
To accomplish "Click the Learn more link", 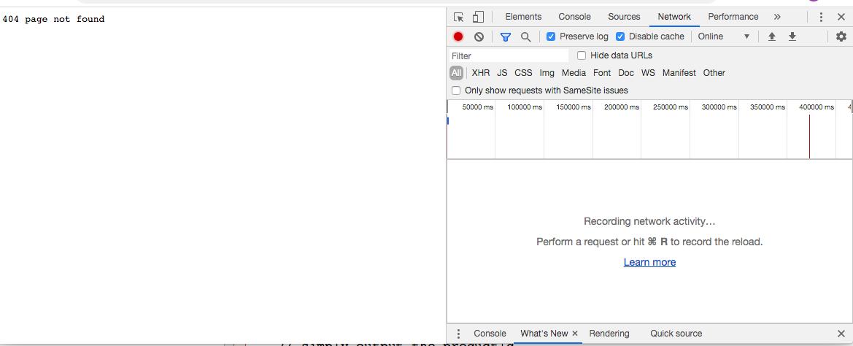I will 649,262.
